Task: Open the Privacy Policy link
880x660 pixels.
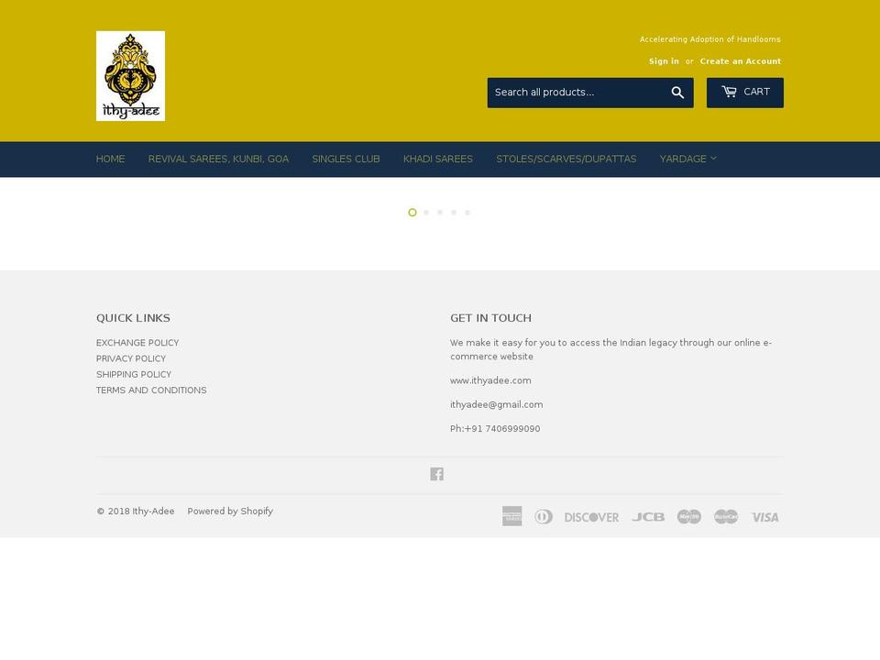Action: point(131,358)
